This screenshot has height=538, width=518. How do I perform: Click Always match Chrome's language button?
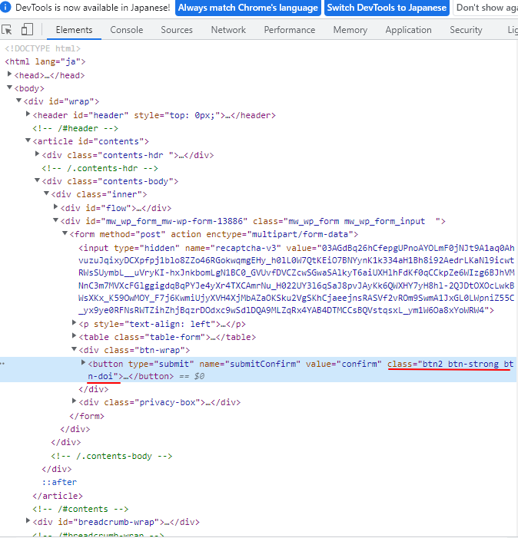[247, 8]
